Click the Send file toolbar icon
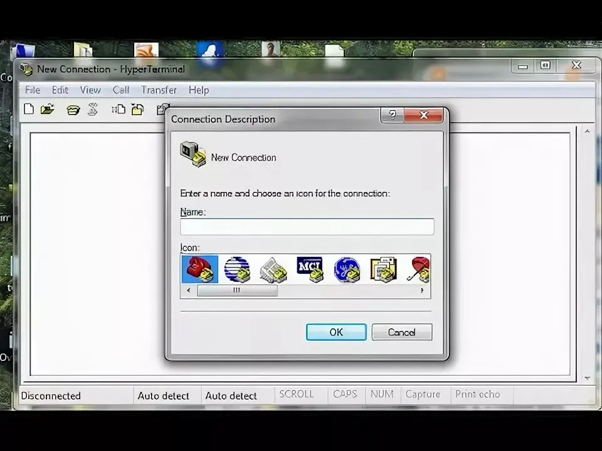The width and height of the screenshot is (602, 451). (119, 110)
